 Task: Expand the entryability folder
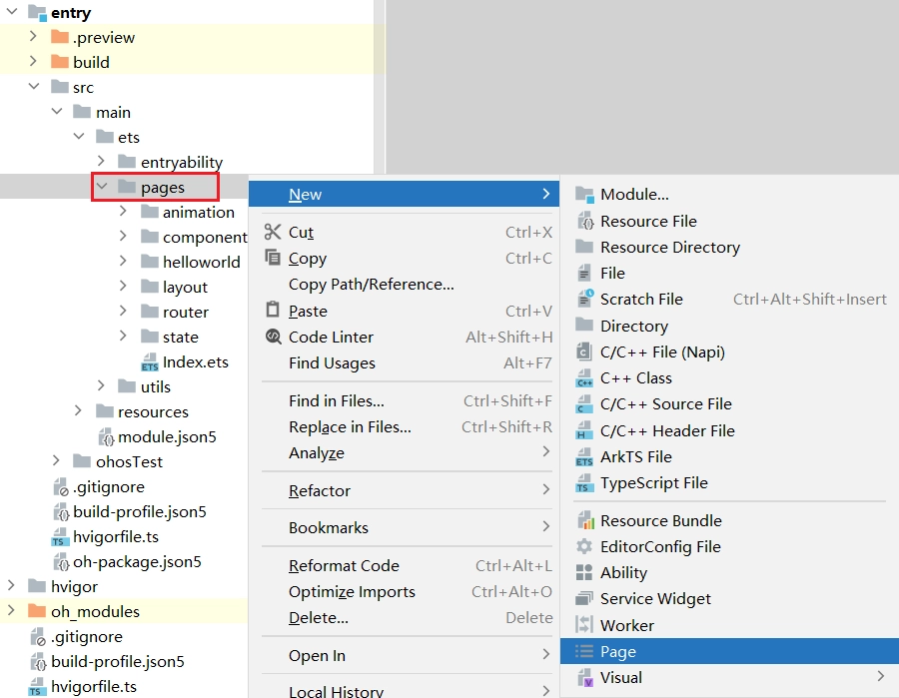click(x=102, y=162)
